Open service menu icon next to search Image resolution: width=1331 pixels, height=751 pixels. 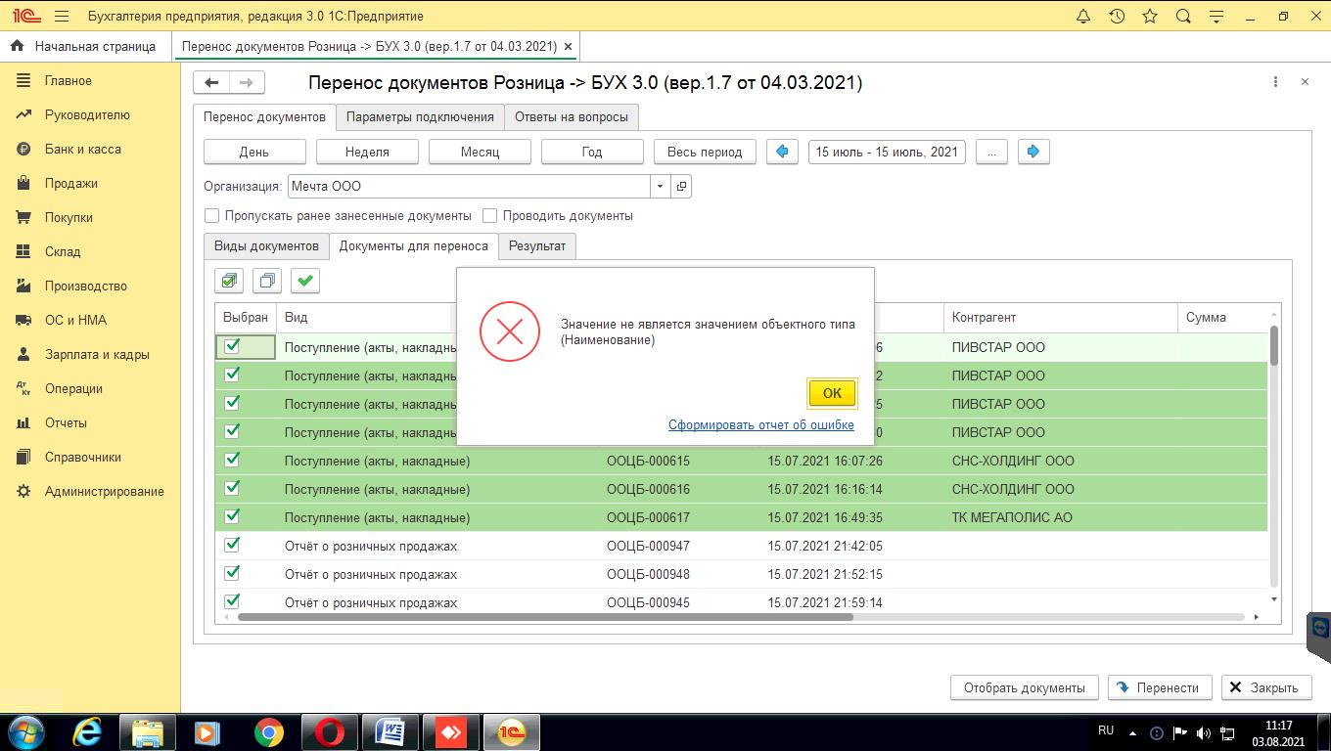(x=1216, y=17)
